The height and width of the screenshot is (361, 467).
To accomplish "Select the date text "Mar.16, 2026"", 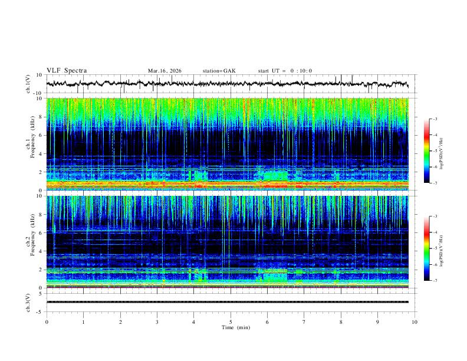I will click(165, 71).
